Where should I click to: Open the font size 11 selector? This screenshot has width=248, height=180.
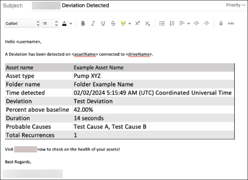[x=50, y=24]
